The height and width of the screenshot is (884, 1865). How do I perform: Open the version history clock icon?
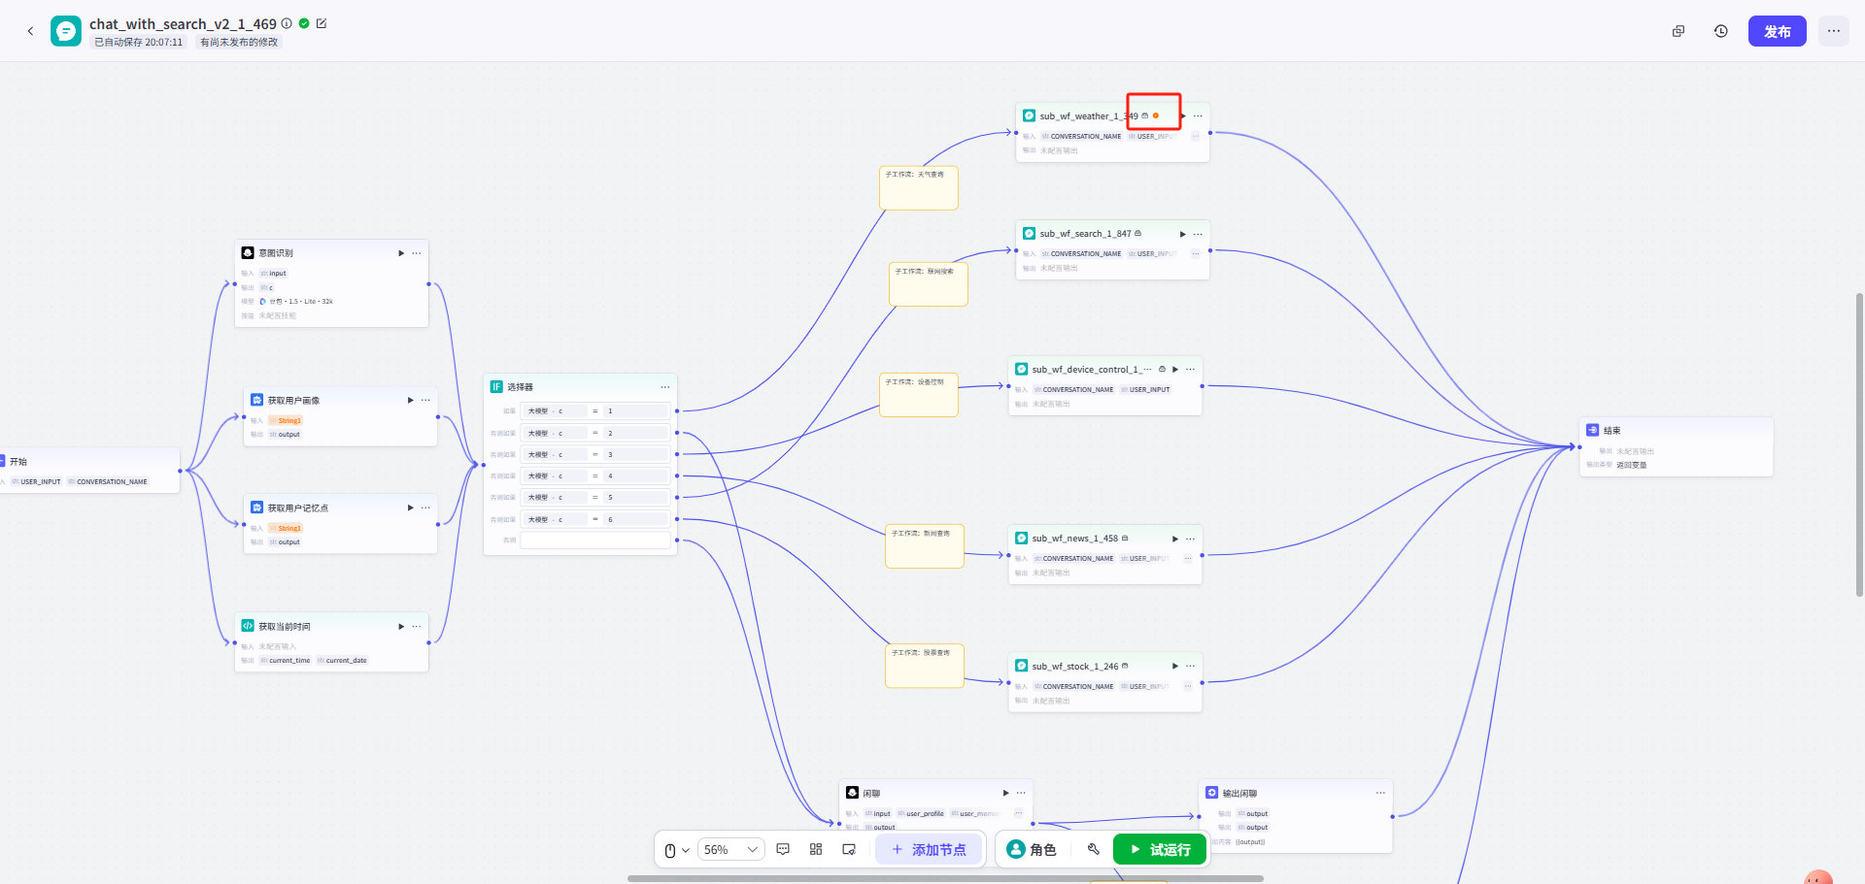tap(1721, 31)
